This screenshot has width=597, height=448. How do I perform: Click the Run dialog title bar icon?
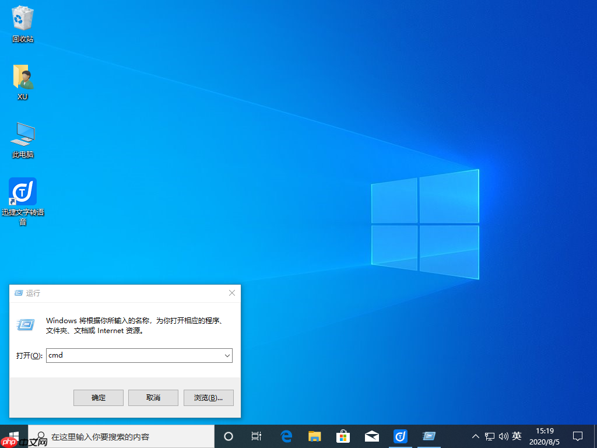point(18,293)
